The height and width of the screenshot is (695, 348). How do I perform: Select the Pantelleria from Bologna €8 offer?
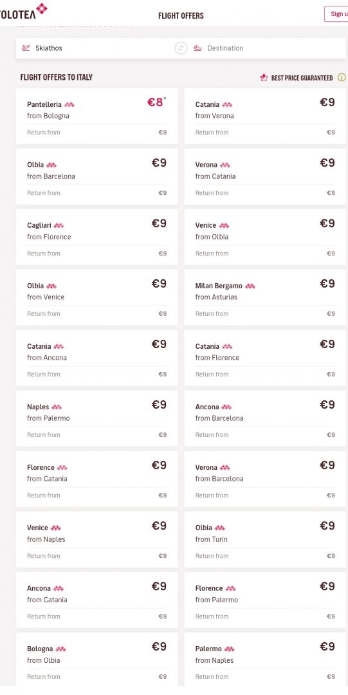point(96,116)
